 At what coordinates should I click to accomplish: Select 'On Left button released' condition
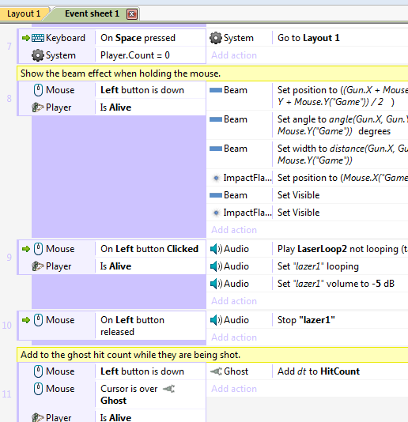point(132,326)
